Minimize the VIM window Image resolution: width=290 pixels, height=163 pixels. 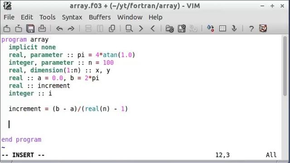coord(262,6)
